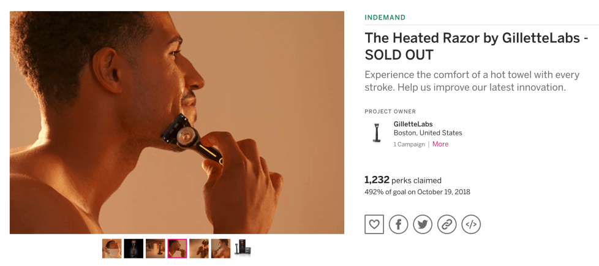This screenshot has width=599, height=266.
Task: Click the GilletteLabs project owner name
Action: click(413, 124)
